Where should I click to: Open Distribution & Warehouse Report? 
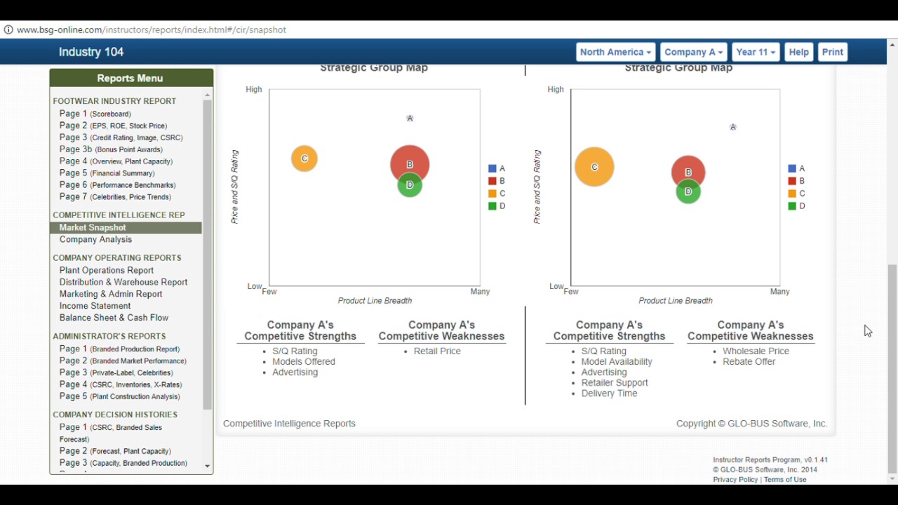tap(123, 282)
